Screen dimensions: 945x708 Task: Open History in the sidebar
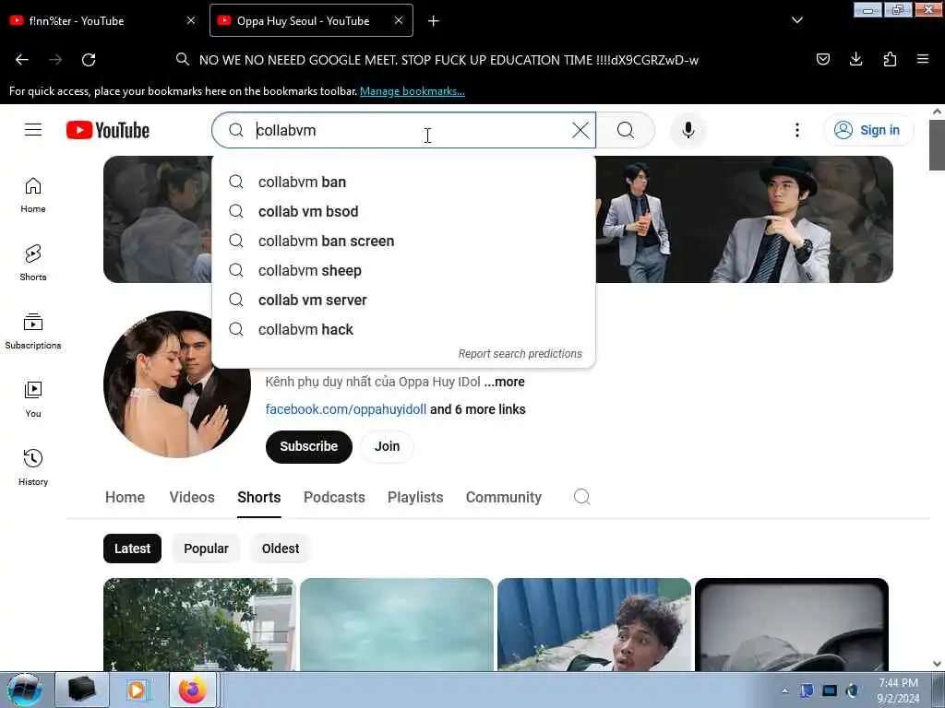click(x=33, y=467)
